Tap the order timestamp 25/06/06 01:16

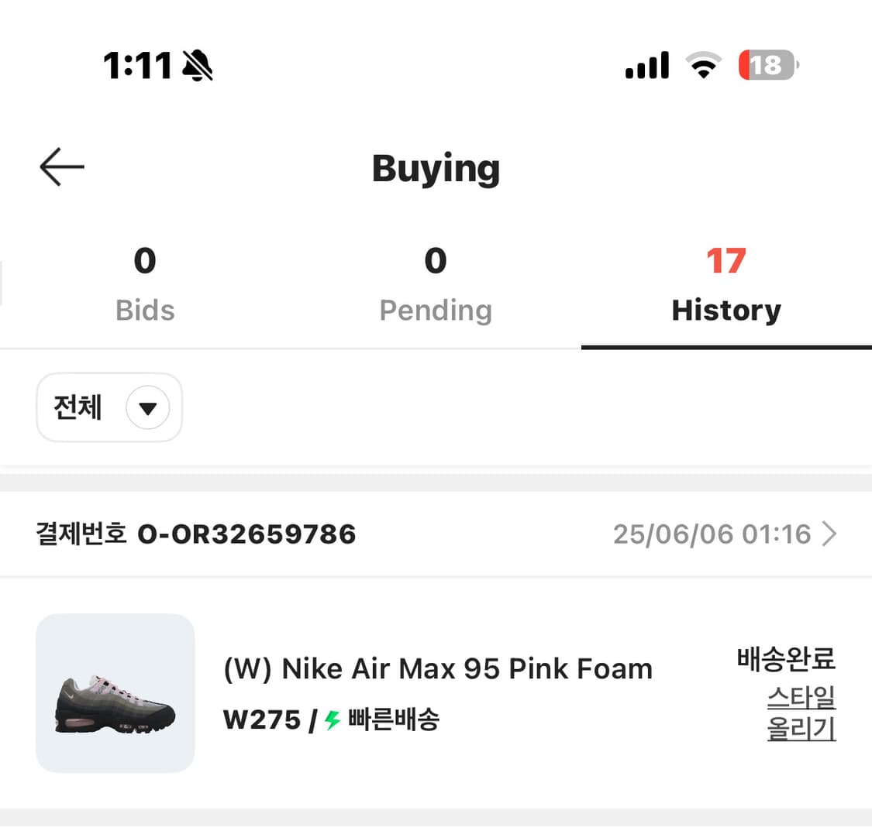click(x=712, y=534)
